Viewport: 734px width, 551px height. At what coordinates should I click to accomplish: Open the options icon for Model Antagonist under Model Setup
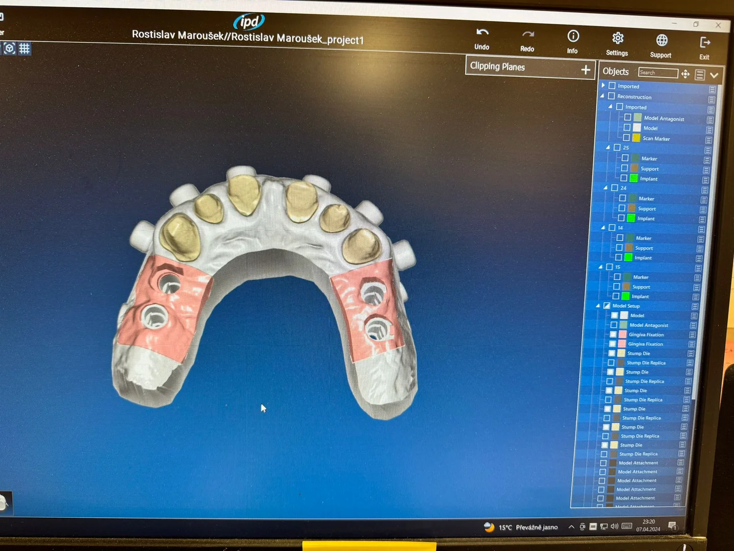tap(693, 325)
